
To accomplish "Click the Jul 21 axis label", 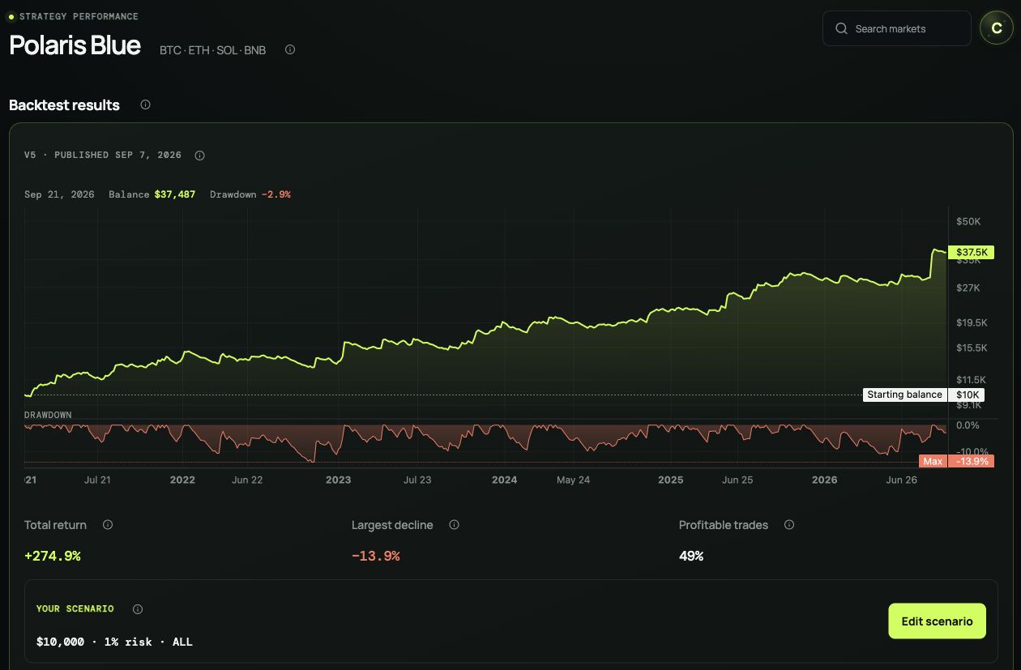I will (x=97, y=480).
